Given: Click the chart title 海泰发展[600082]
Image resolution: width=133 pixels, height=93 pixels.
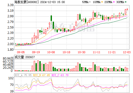Looking at the screenshot, I should coord(26,2).
